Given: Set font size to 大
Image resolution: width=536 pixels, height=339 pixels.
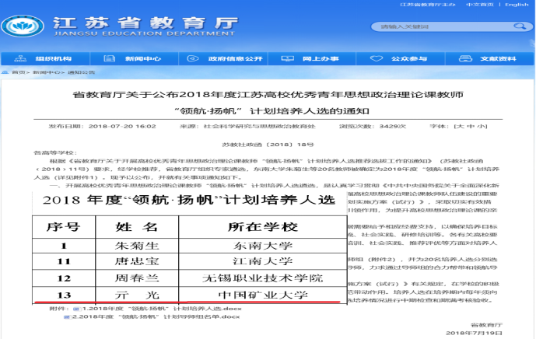Looking at the screenshot, I should 461,127.
